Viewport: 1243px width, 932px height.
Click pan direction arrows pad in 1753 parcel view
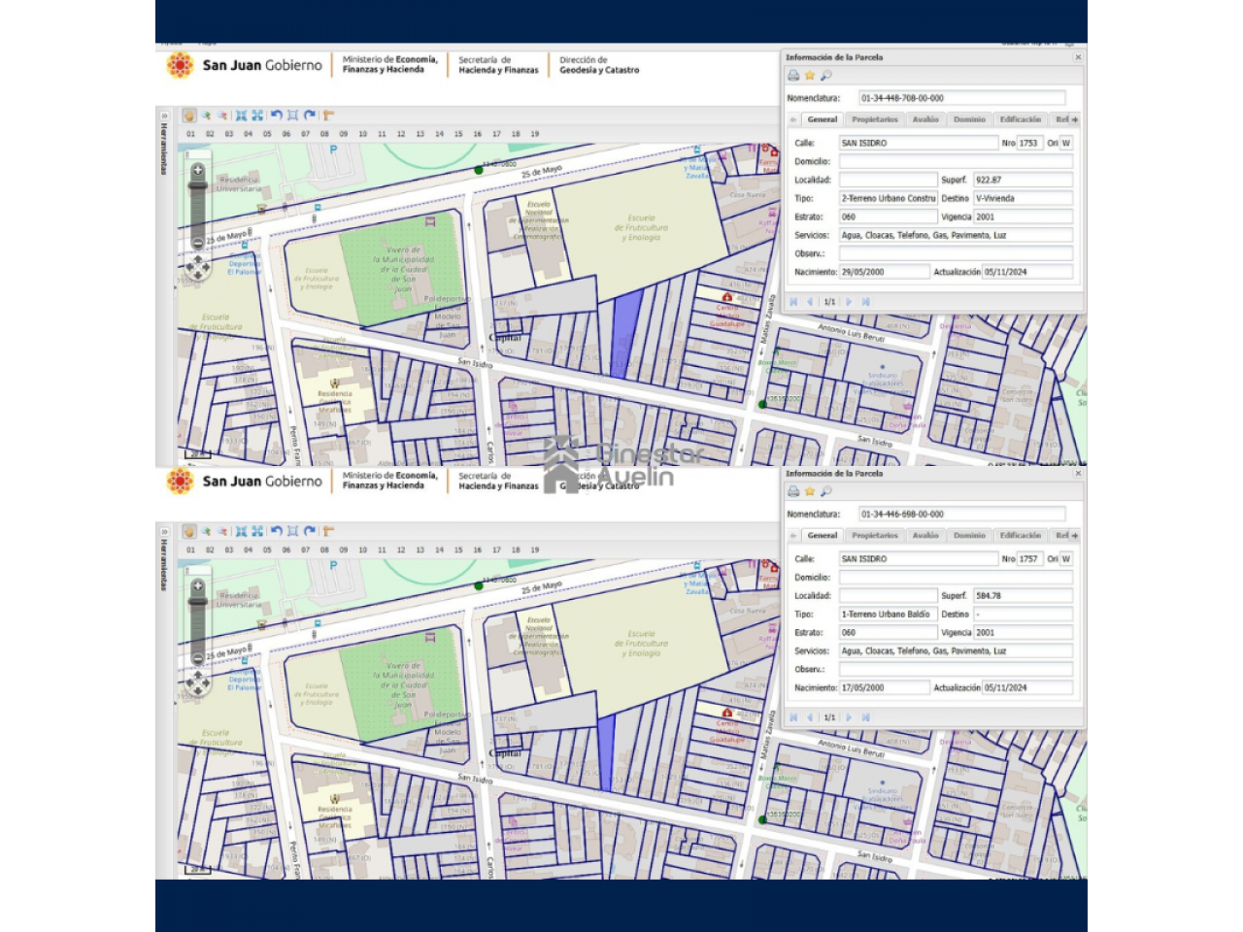click(x=198, y=267)
